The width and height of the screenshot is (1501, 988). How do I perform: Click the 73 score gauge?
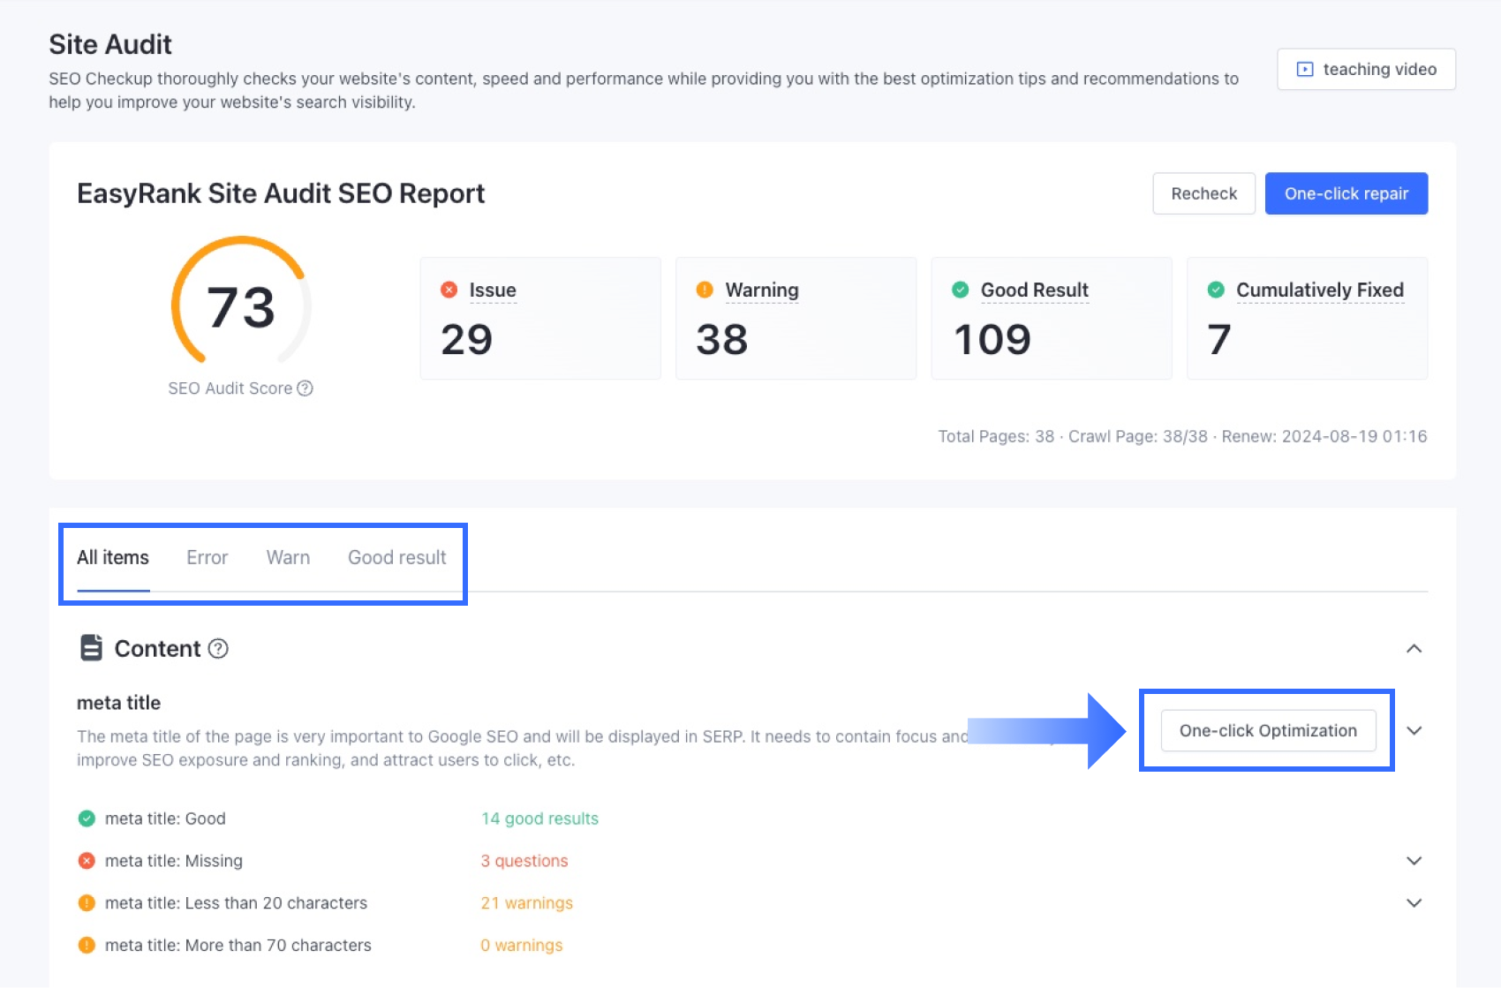tap(241, 306)
